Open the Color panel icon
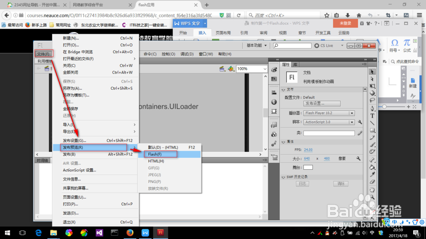Screen dimensions: 426x239 274,70
